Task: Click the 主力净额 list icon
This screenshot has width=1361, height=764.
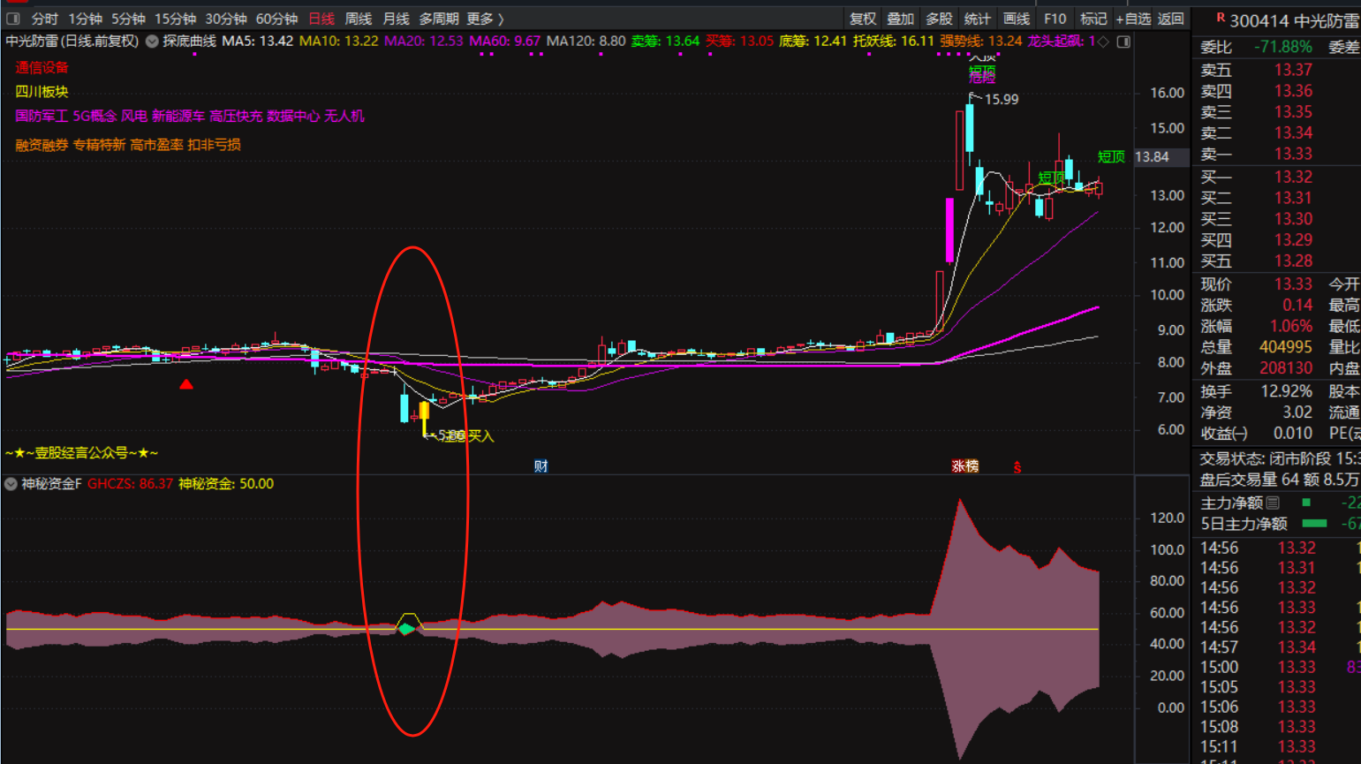Action: click(x=1273, y=503)
